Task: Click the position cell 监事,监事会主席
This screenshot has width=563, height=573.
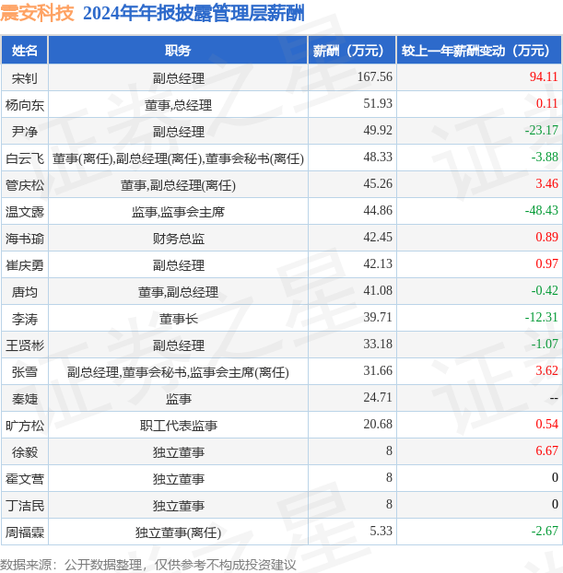Action: [x=178, y=212]
